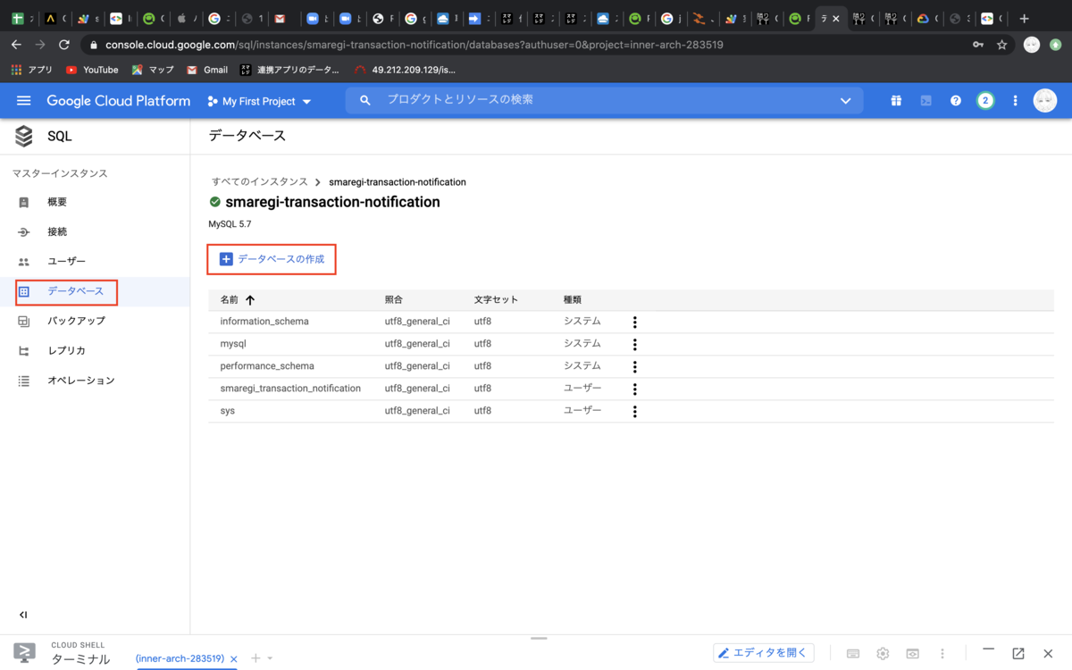Open the free trial gift icon
Screen dimensions: 1072x670
pyautogui.click(x=896, y=100)
